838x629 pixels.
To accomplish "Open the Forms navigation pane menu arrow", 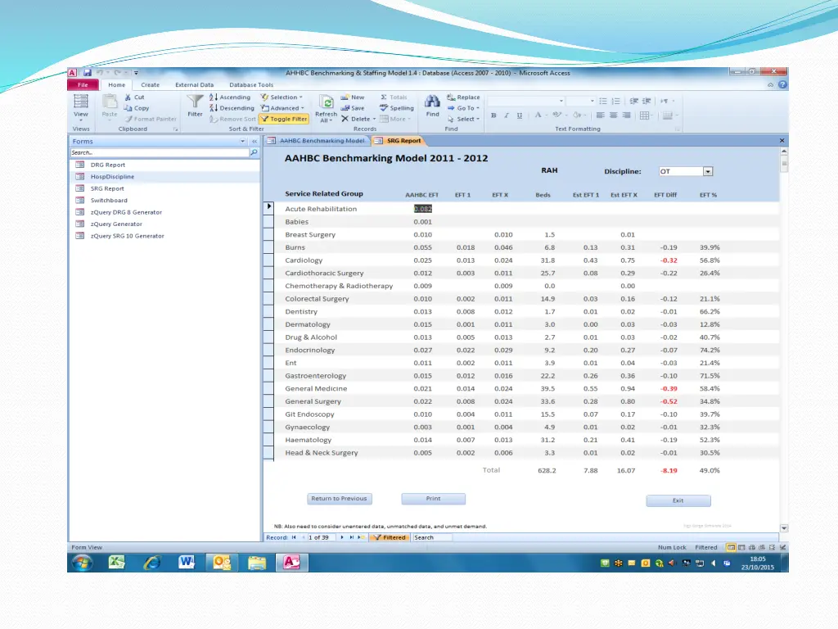I will 242,141.
